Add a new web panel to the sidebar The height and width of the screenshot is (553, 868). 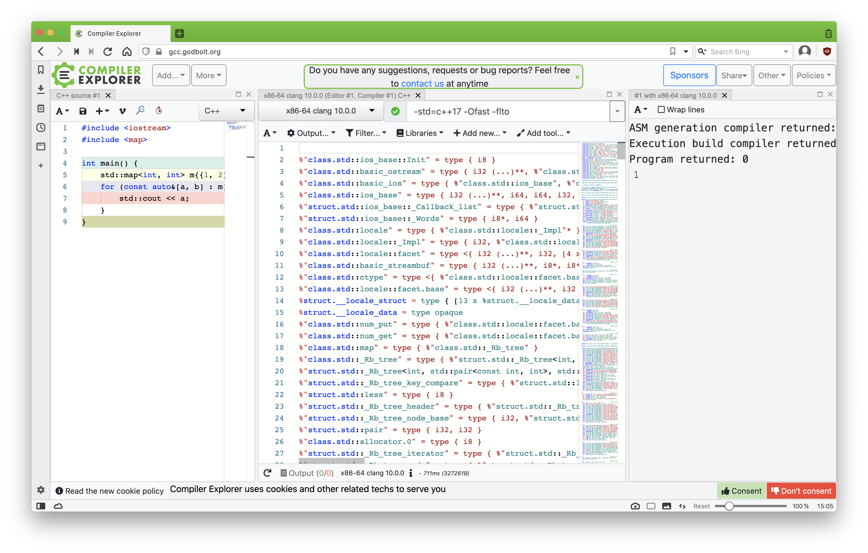[41, 166]
